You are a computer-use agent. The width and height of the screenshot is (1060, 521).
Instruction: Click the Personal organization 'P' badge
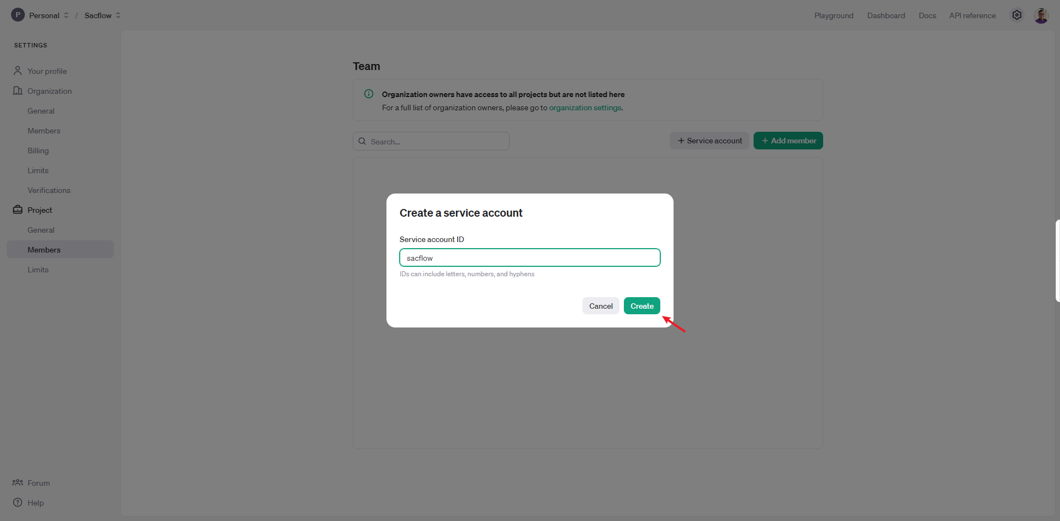pyautogui.click(x=18, y=15)
